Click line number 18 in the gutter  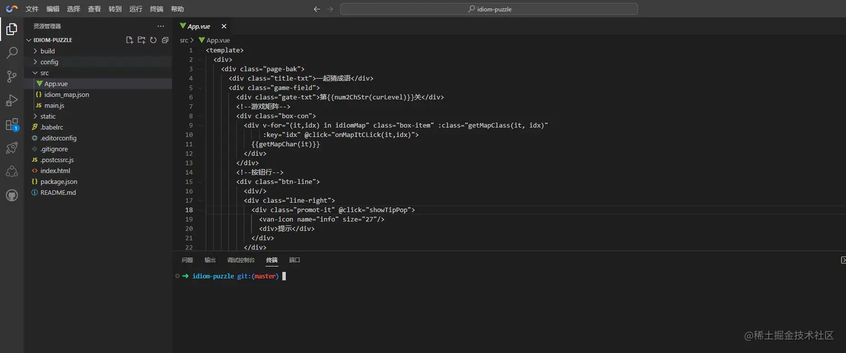pyautogui.click(x=189, y=210)
